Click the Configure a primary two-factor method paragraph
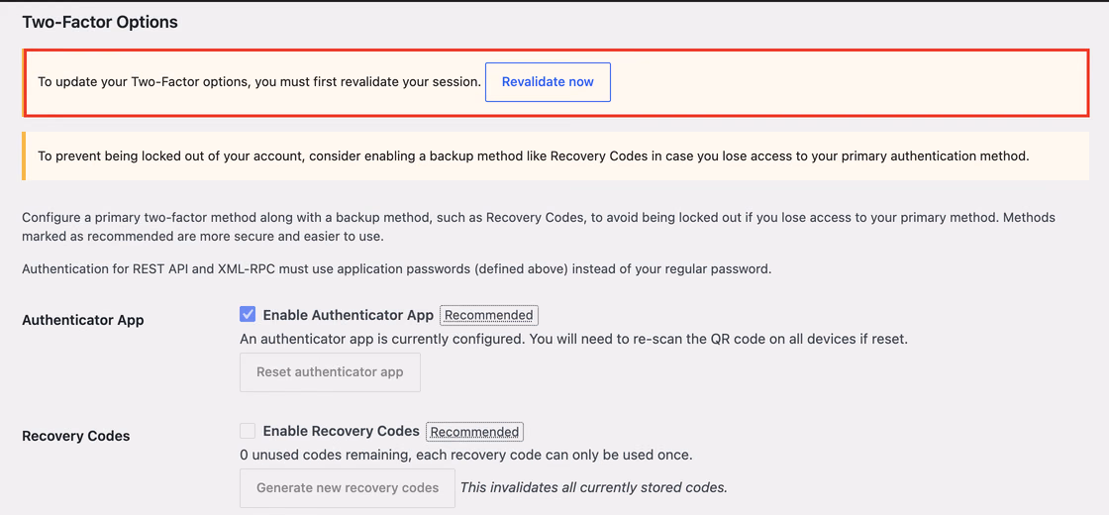This screenshot has width=1109, height=515. click(x=539, y=227)
